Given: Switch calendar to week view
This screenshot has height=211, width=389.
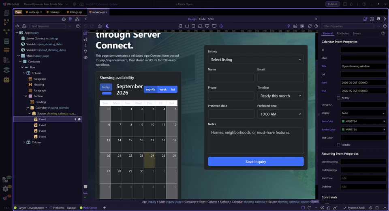Looking at the screenshot, I should pyautogui.click(x=163, y=90).
